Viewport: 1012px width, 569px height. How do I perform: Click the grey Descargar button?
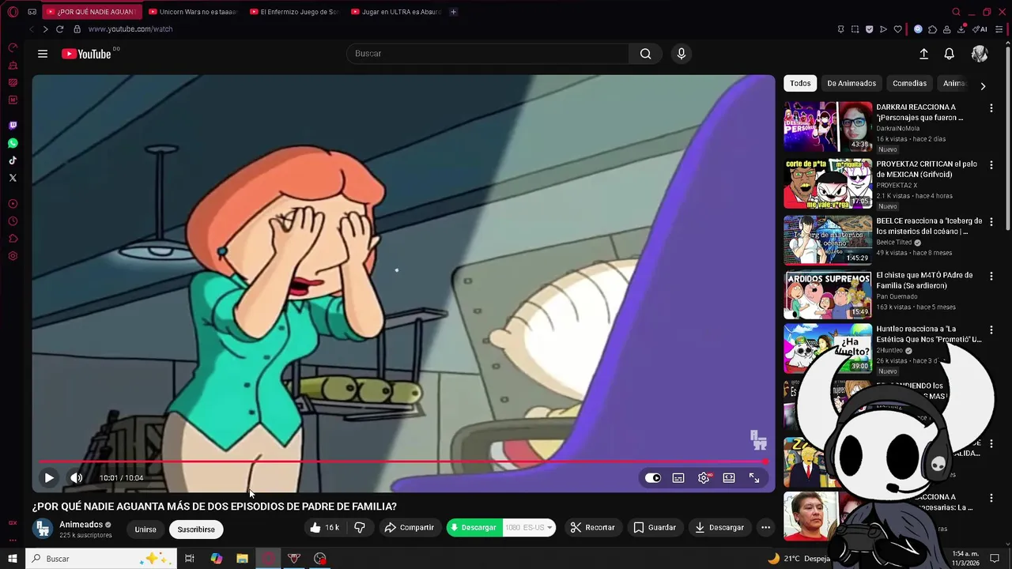click(719, 528)
